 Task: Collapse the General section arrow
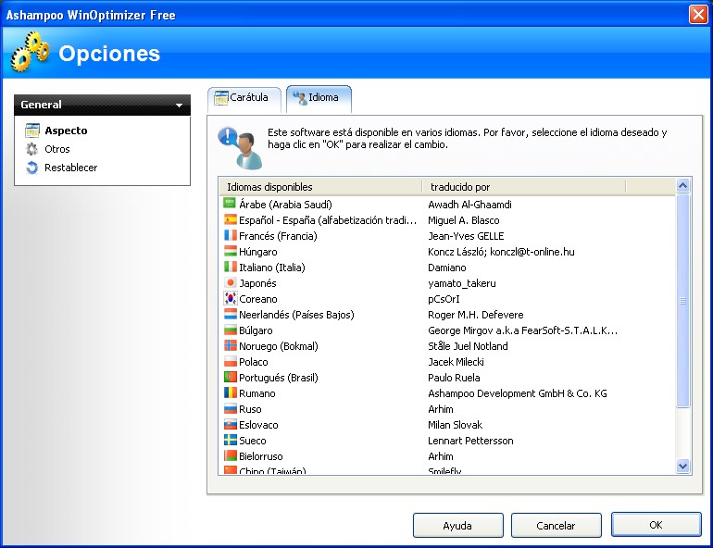click(179, 105)
